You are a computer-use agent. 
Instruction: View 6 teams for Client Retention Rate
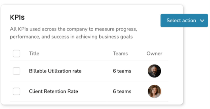122,91
